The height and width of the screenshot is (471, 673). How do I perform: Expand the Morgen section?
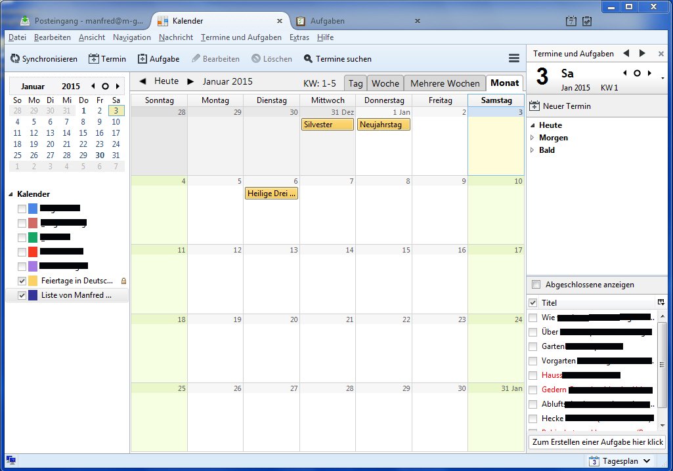tap(532, 138)
